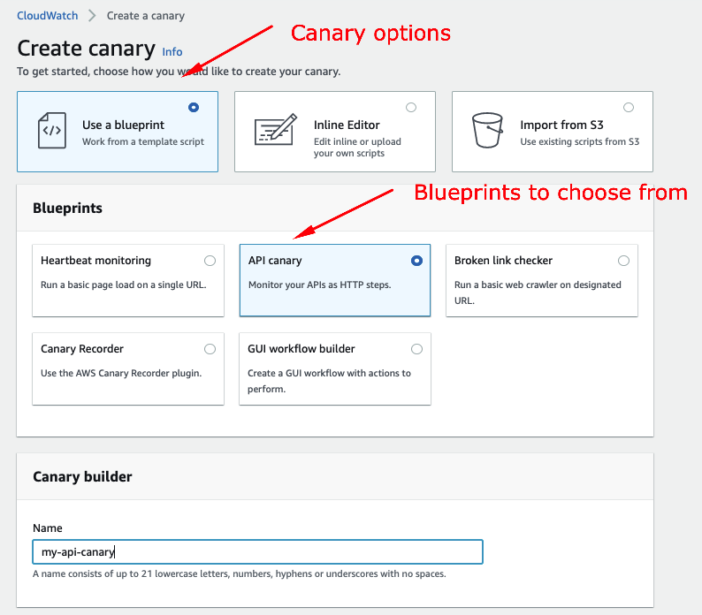Choose the Broken link checker radio button
The width and height of the screenshot is (702, 615).
tap(623, 261)
